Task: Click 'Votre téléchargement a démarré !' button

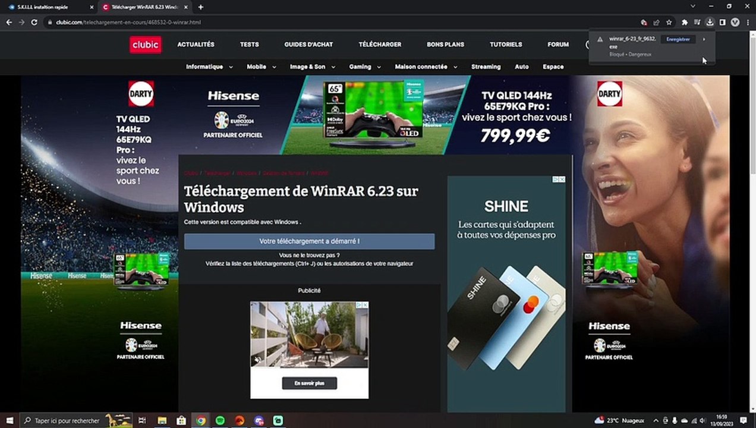Action: click(x=309, y=241)
